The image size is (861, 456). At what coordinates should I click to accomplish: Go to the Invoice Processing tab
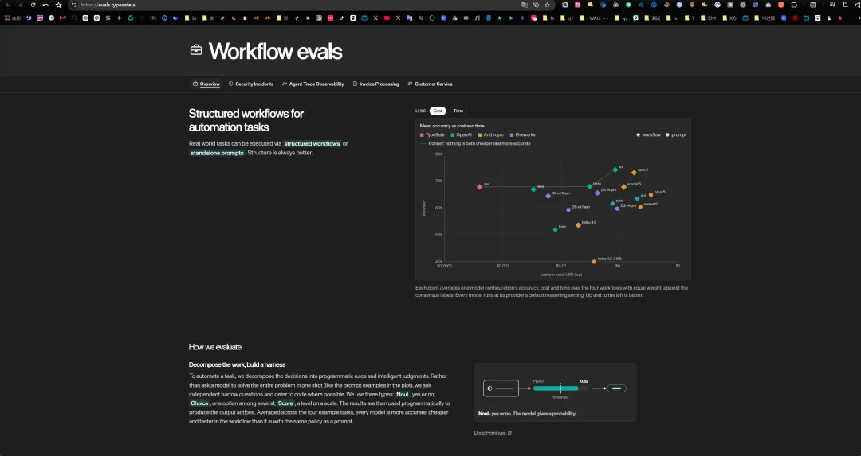[x=375, y=84]
